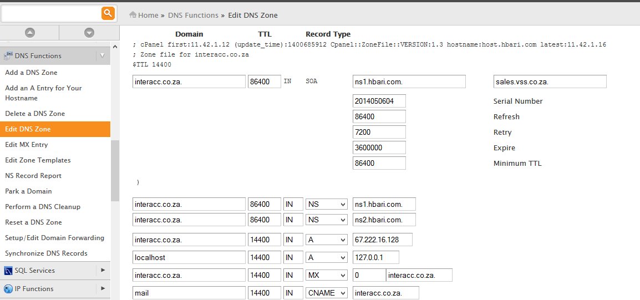Viewport: 640px width, 300px height.
Task: Click the Home icon in breadcrumb
Action: [133, 15]
